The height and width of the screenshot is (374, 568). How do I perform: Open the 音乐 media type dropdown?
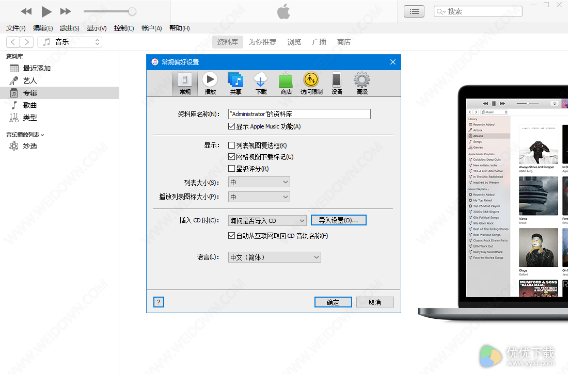tap(70, 42)
